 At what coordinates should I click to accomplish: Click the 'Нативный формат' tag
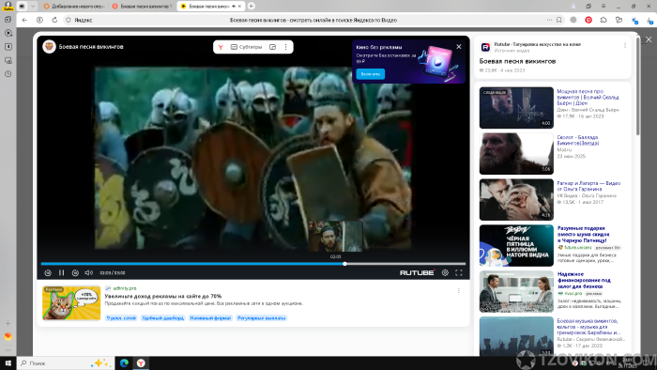[210, 318]
